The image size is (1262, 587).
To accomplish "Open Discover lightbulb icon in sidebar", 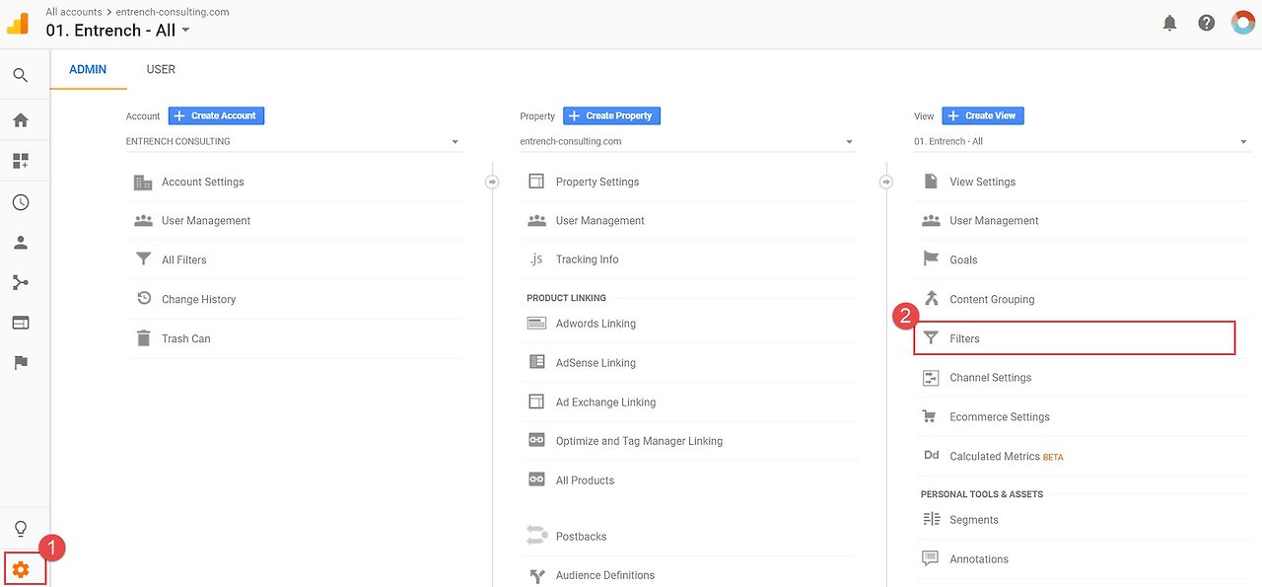I will (21, 529).
